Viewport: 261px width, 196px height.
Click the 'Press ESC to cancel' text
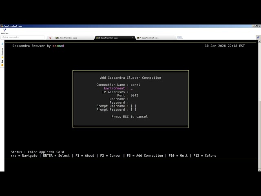pos(130,117)
